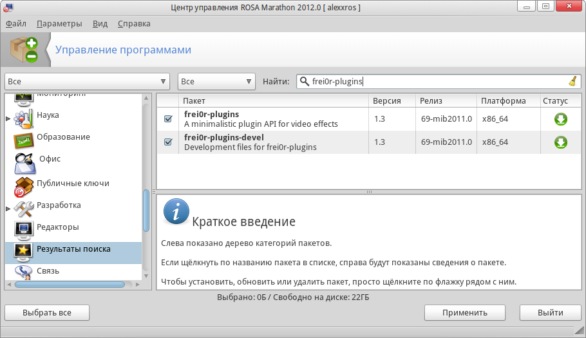Sort by the Пакет column header
This screenshot has height=338, width=586.
pyautogui.click(x=274, y=101)
